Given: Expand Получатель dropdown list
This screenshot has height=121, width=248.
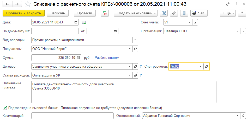Looking at the screenshot, I should click(130, 49).
